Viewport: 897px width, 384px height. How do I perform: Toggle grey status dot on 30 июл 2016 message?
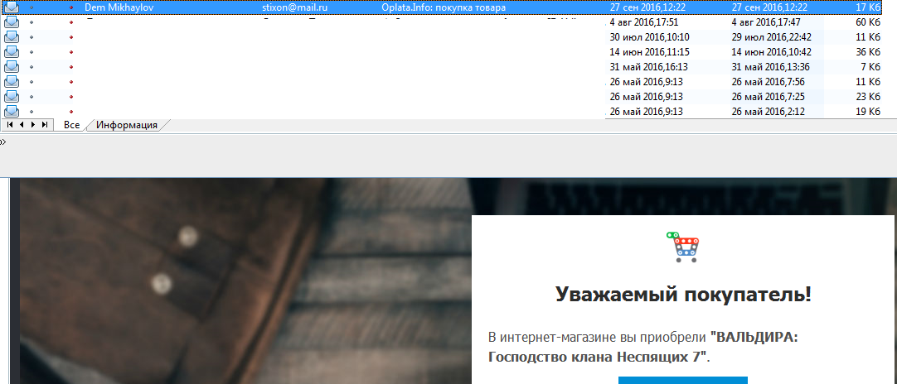click(x=32, y=37)
